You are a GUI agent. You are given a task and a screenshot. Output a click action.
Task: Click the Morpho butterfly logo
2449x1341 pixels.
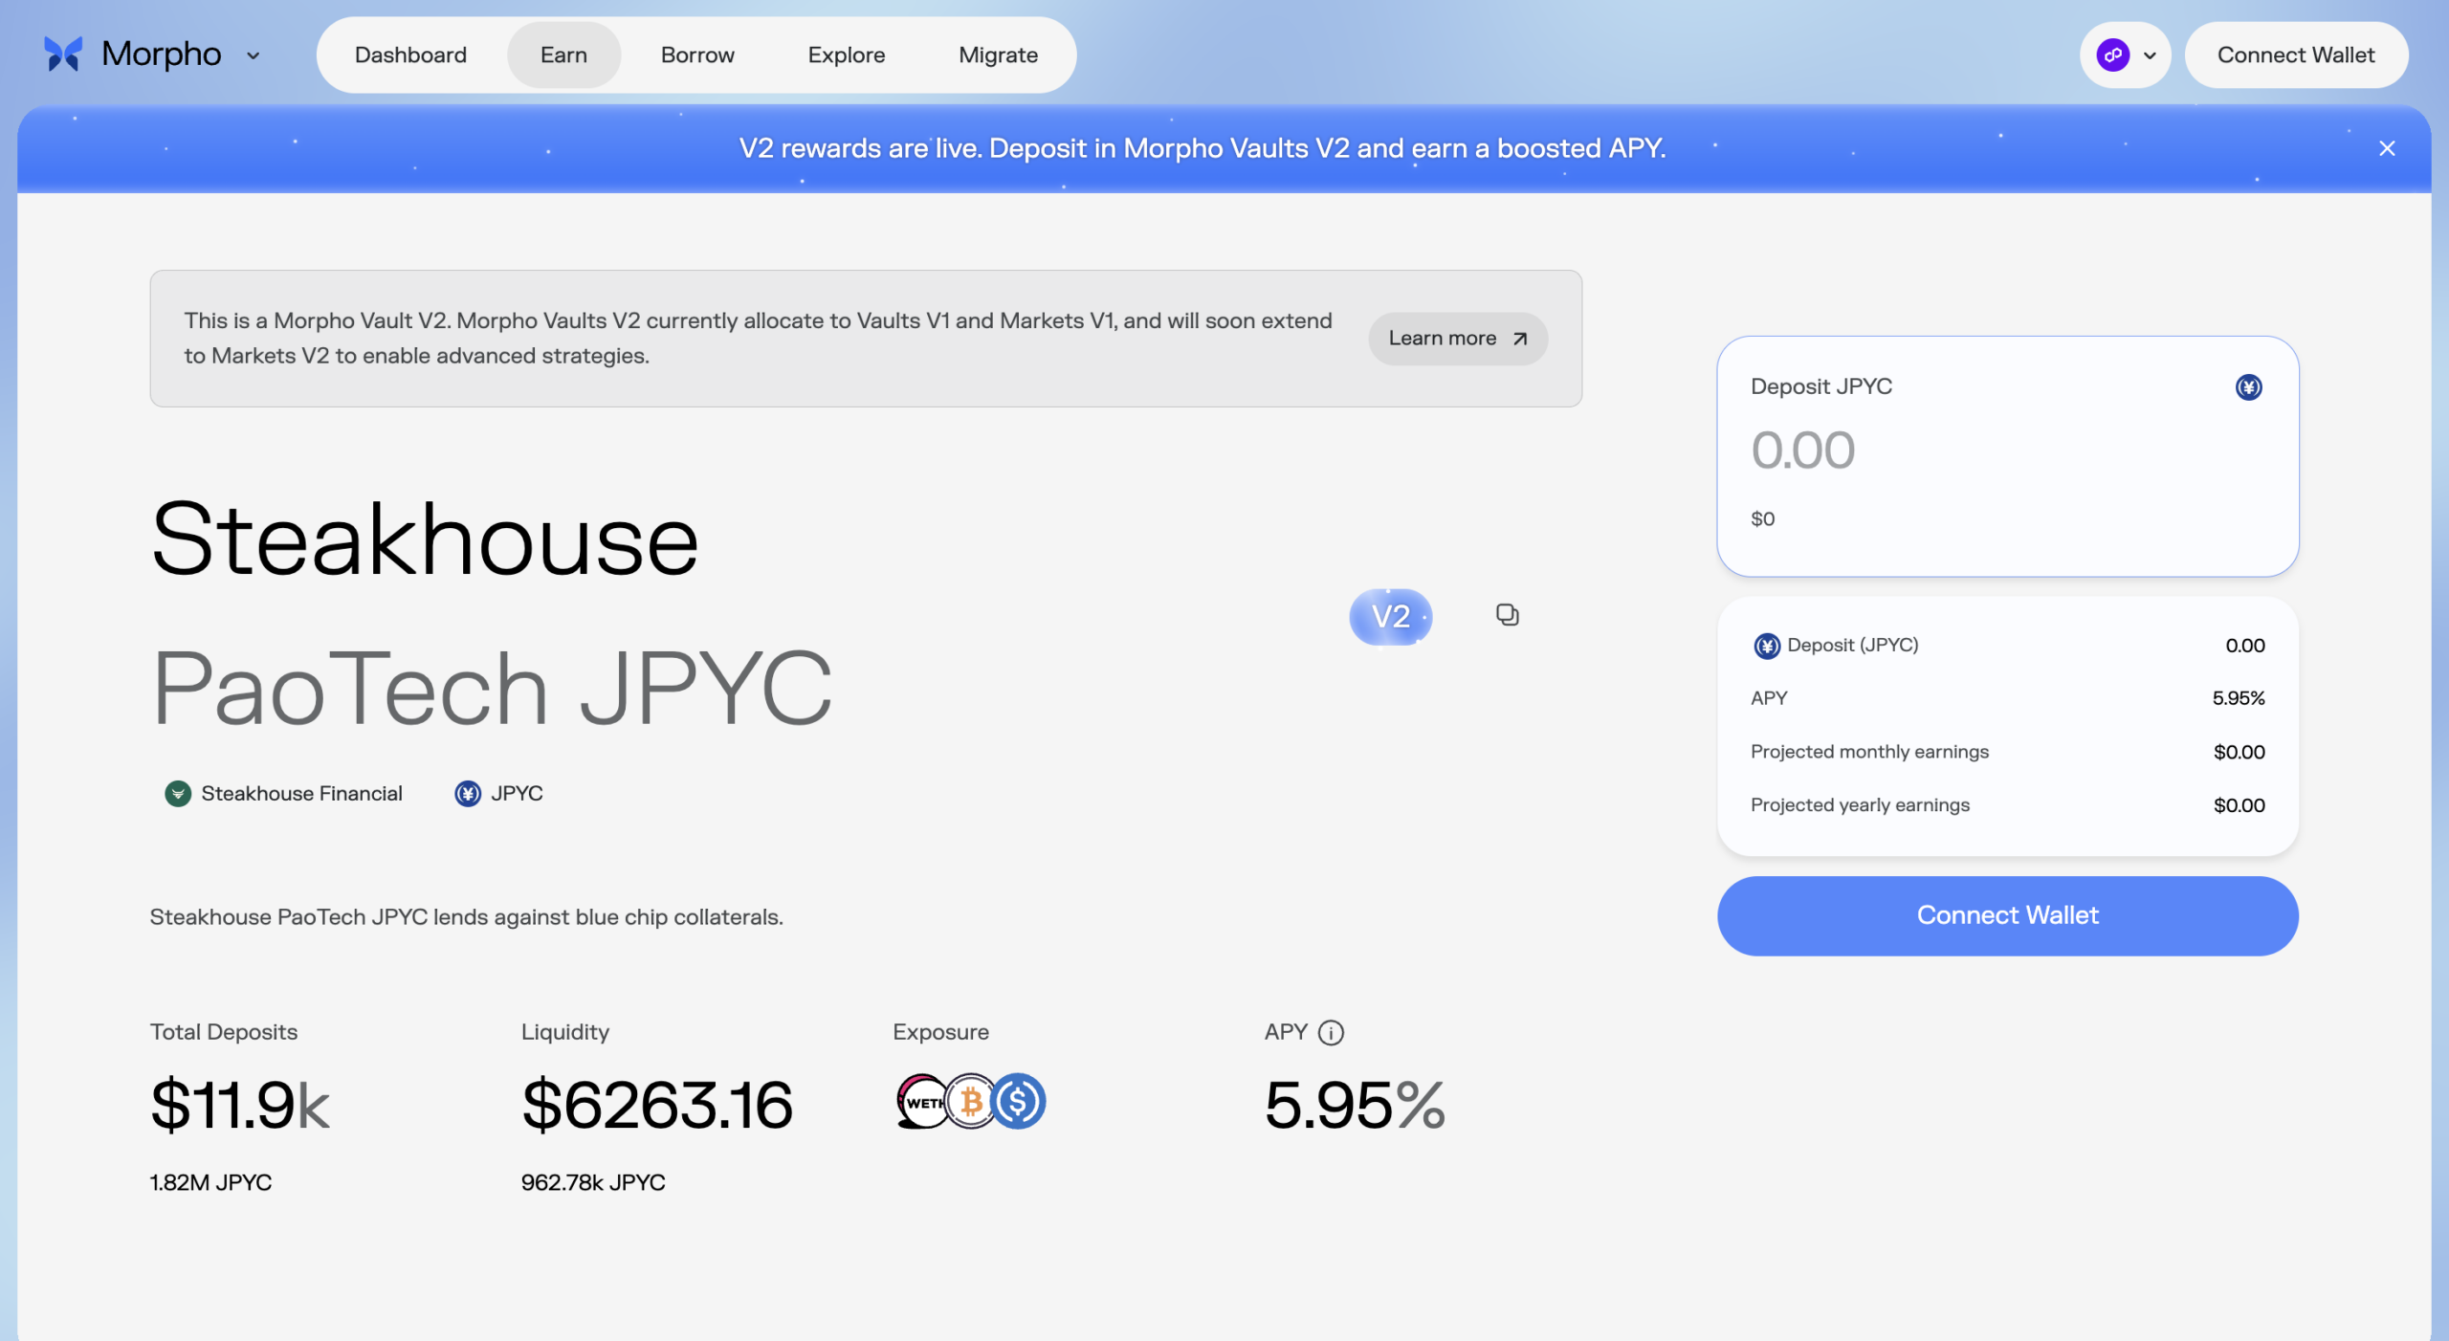pyautogui.click(x=61, y=54)
